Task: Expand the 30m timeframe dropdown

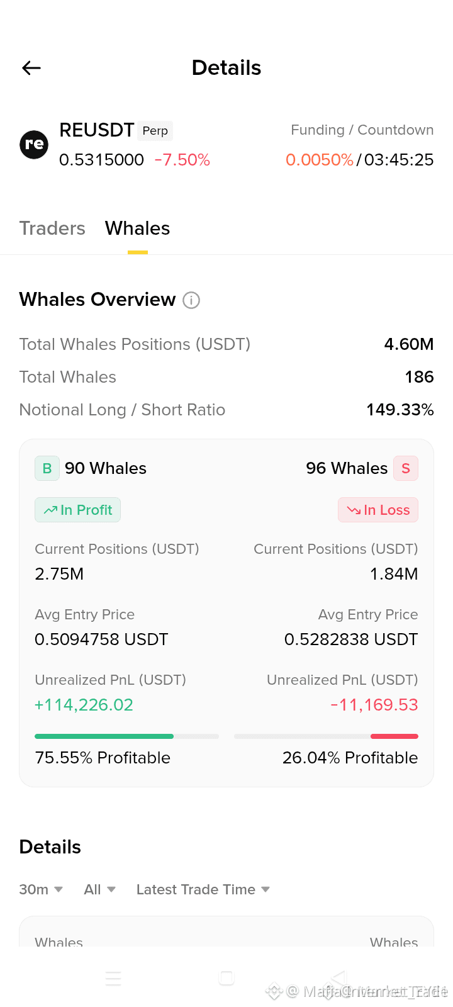Action: click(41, 889)
